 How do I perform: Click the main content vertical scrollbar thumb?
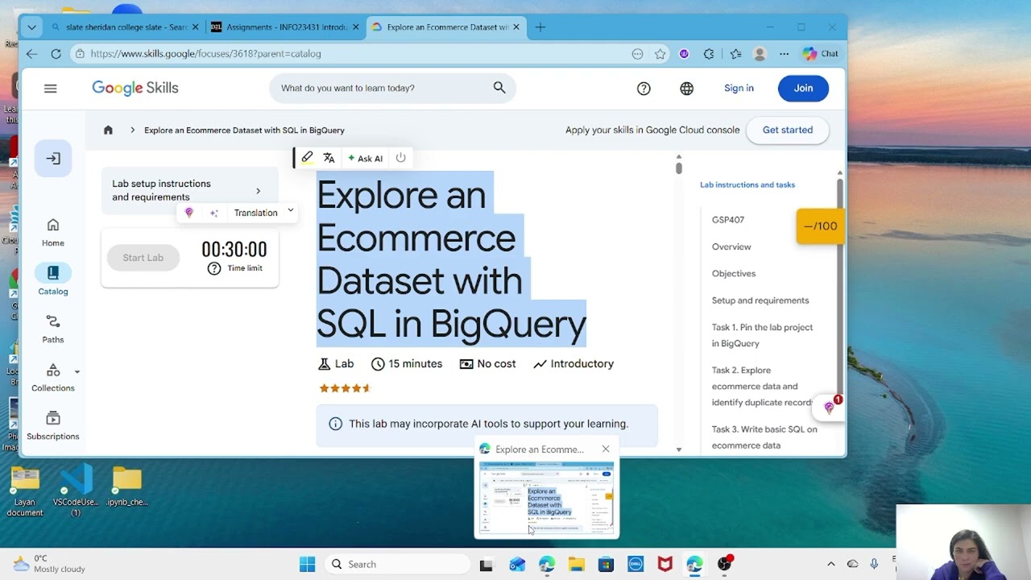click(679, 168)
